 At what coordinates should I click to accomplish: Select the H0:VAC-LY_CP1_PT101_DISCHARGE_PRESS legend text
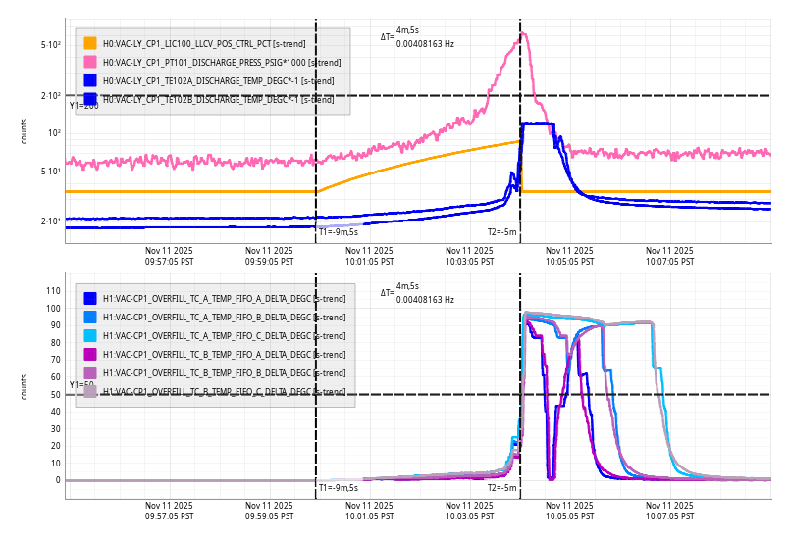click(213, 62)
